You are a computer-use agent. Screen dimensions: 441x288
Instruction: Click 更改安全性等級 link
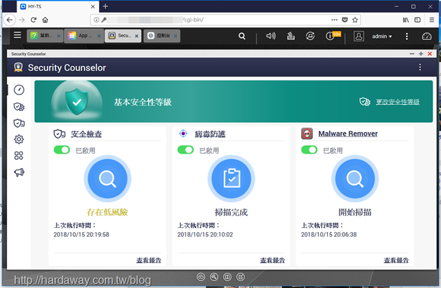(398, 102)
